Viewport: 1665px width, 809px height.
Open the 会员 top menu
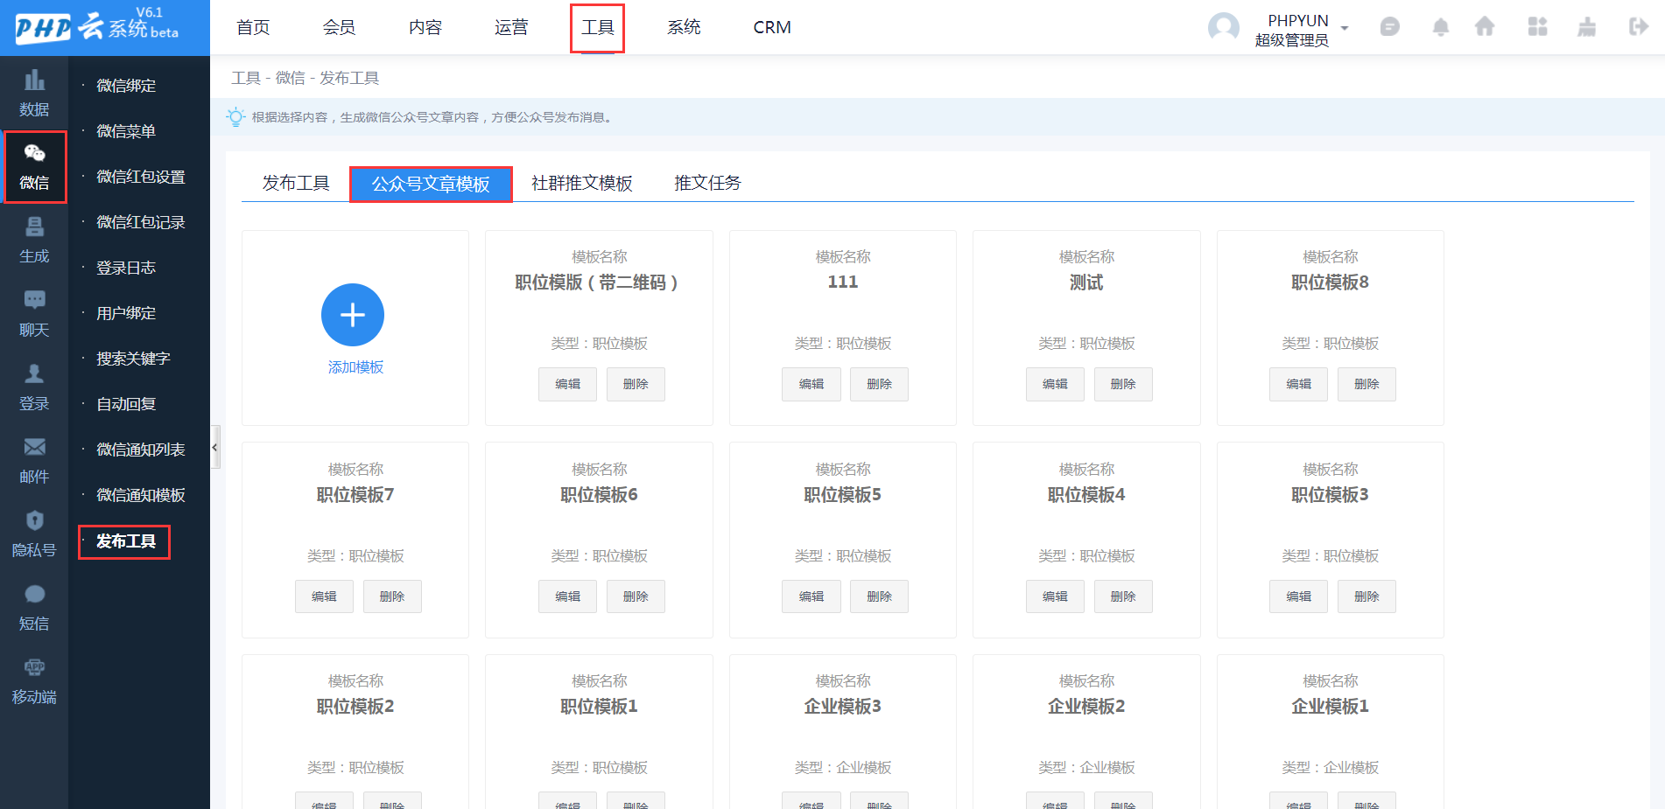tap(339, 28)
